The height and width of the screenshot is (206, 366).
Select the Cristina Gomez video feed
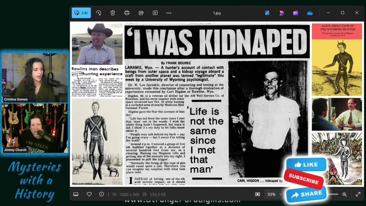[35, 77]
